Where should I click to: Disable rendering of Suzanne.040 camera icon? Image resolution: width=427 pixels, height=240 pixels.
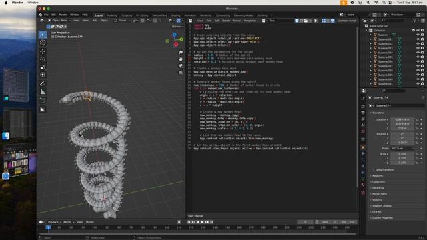click(x=422, y=79)
